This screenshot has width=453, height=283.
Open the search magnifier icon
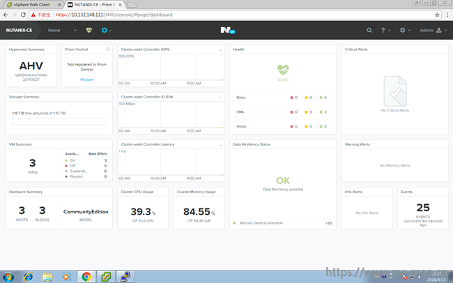click(x=369, y=30)
